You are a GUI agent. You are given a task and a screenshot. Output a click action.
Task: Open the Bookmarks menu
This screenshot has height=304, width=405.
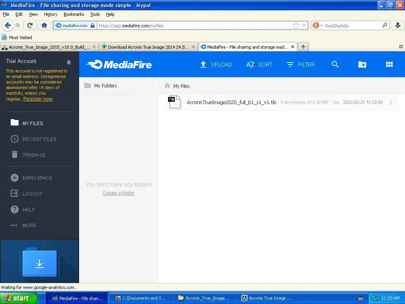pyautogui.click(x=74, y=14)
